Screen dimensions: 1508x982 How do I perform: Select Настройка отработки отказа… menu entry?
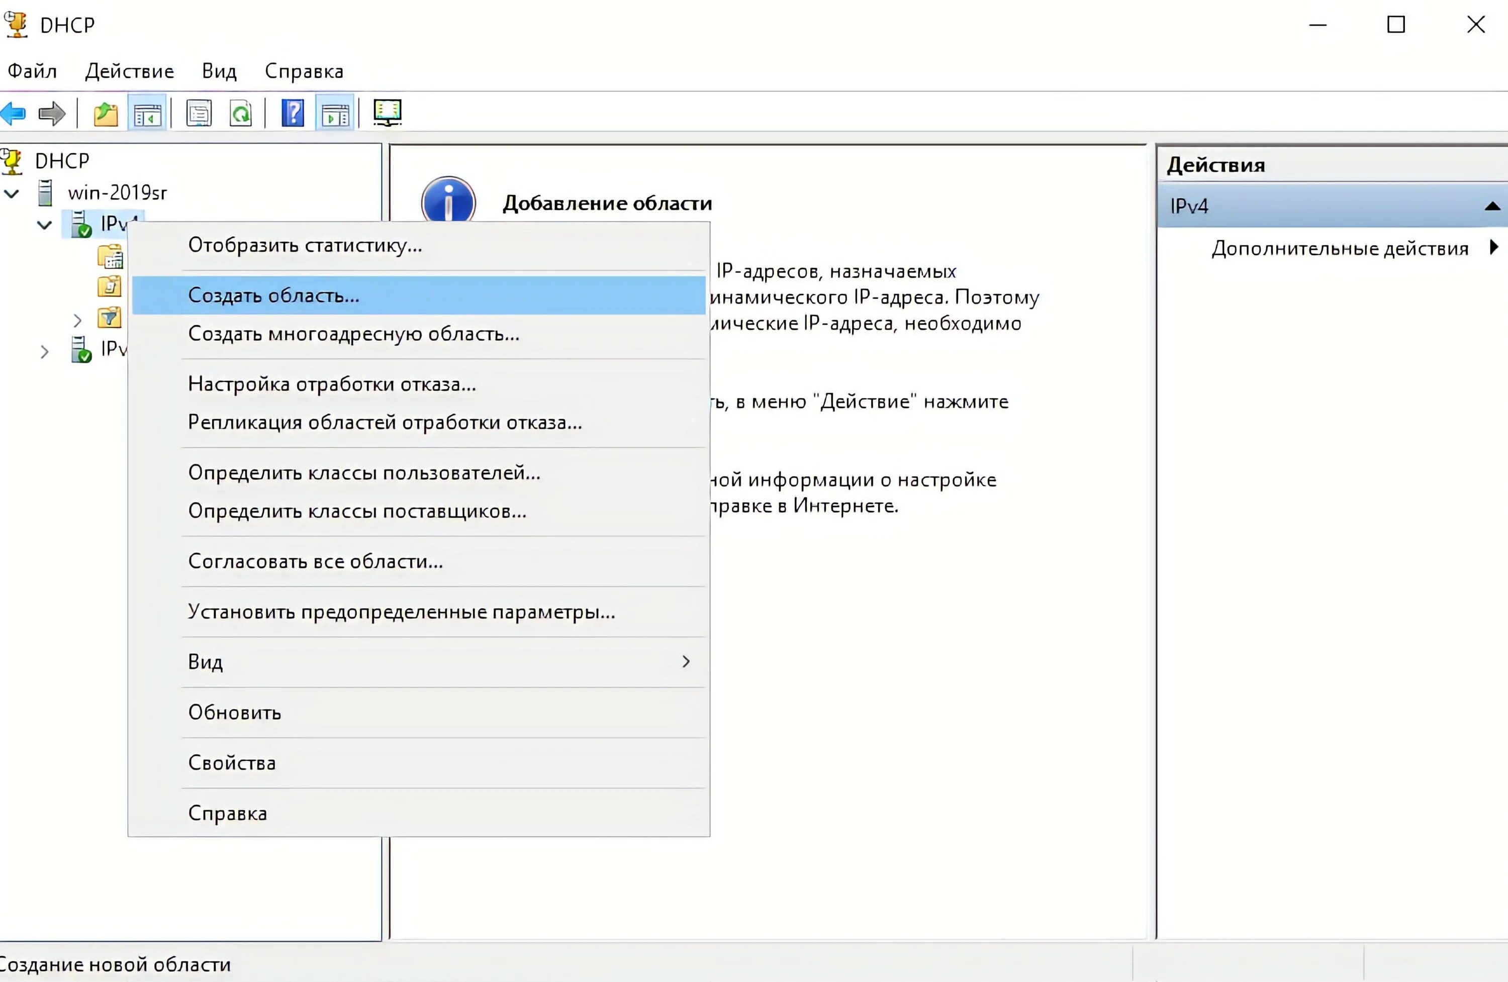point(332,384)
